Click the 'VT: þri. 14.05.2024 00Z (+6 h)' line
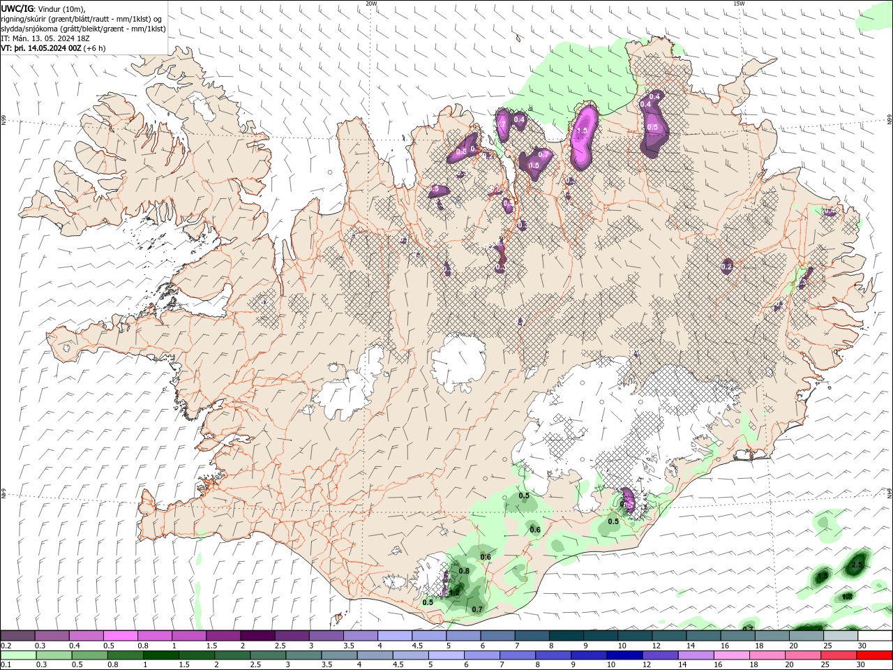This screenshot has width=893, height=670. [x=54, y=48]
